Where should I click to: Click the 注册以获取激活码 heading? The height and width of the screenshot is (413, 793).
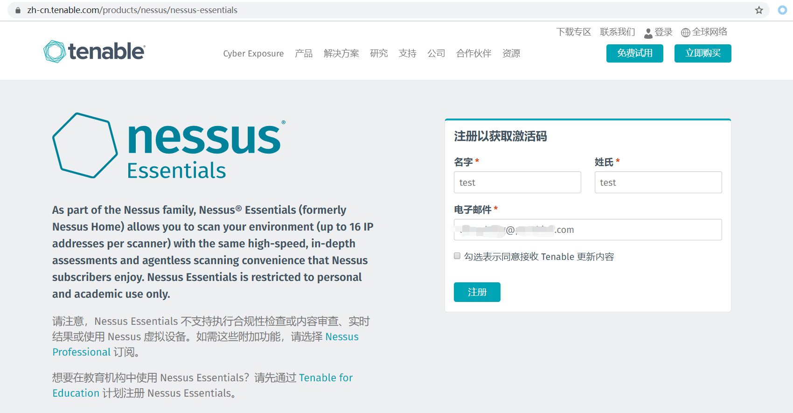[x=500, y=136]
